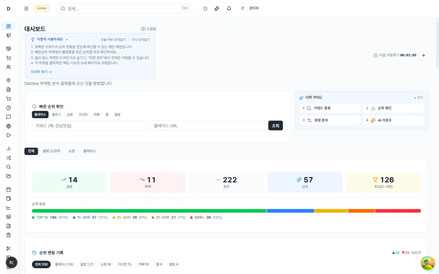Viewport: 439px width, 274px height.
Task: Select the favorites star icon
Action: [205, 8]
